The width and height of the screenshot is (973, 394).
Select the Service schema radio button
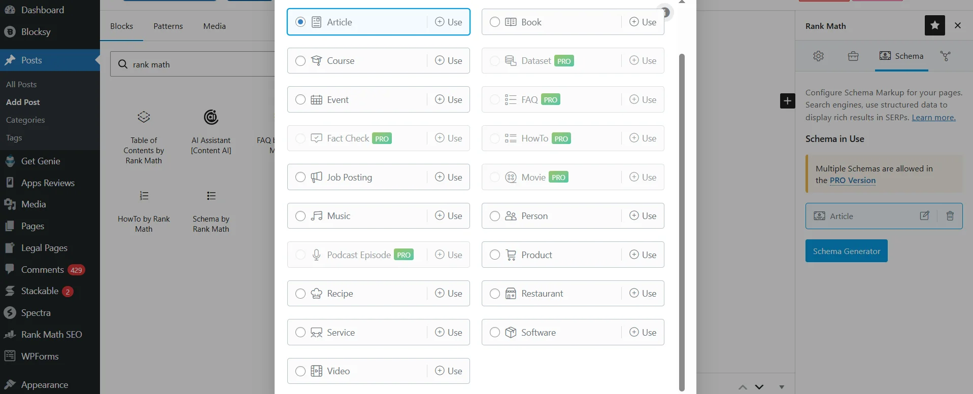(300, 332)
